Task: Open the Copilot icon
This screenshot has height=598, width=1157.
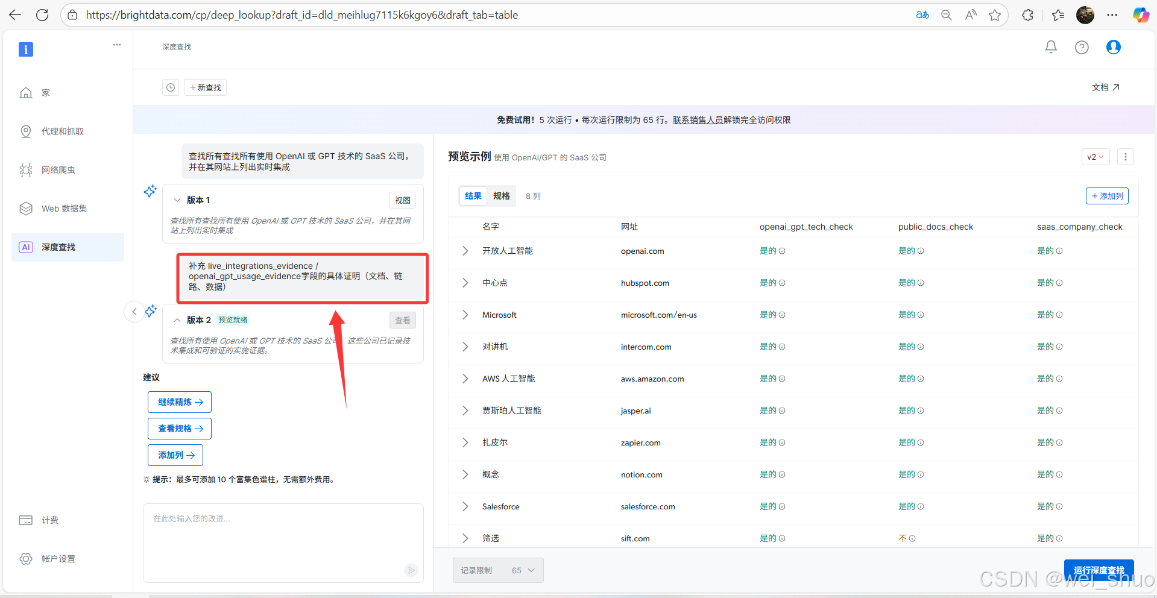Action: (1141, 15)
